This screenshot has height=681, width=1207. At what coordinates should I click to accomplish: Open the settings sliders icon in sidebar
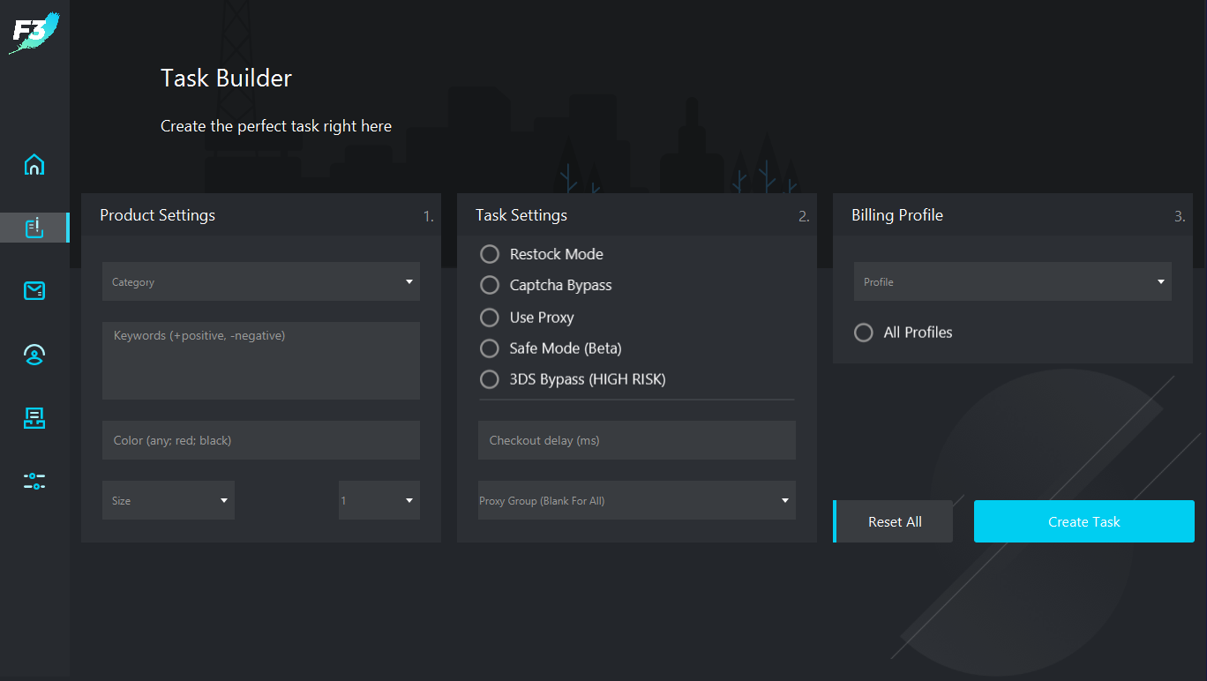pyautogui.click(x=34, y=482)
